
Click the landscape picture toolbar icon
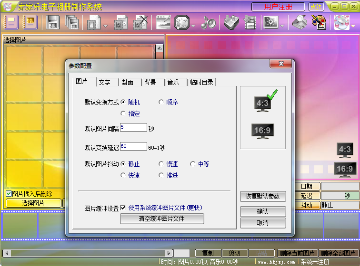pyautogui.click(x=163, y=22)
